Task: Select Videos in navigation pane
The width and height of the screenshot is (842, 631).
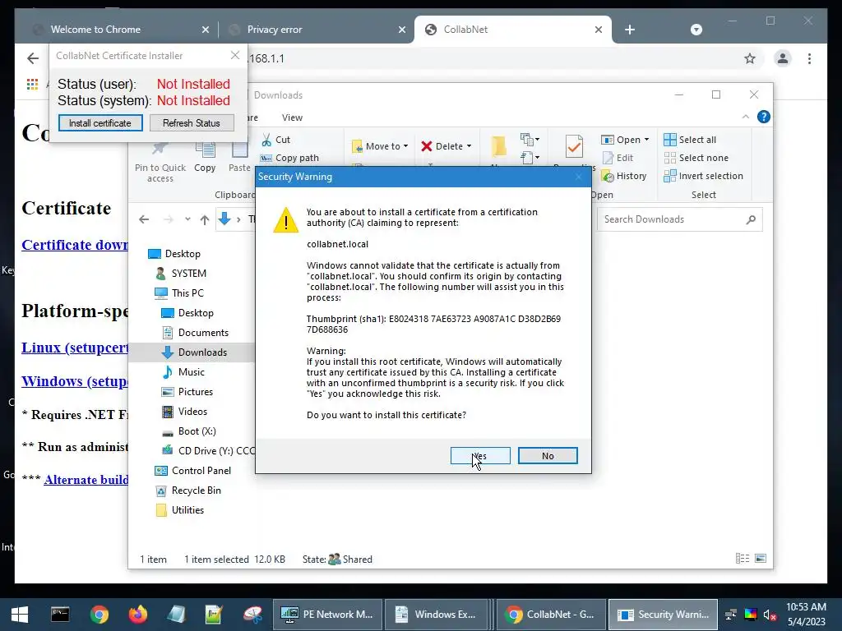Action: pyautogui.click(x=184, y=412)
